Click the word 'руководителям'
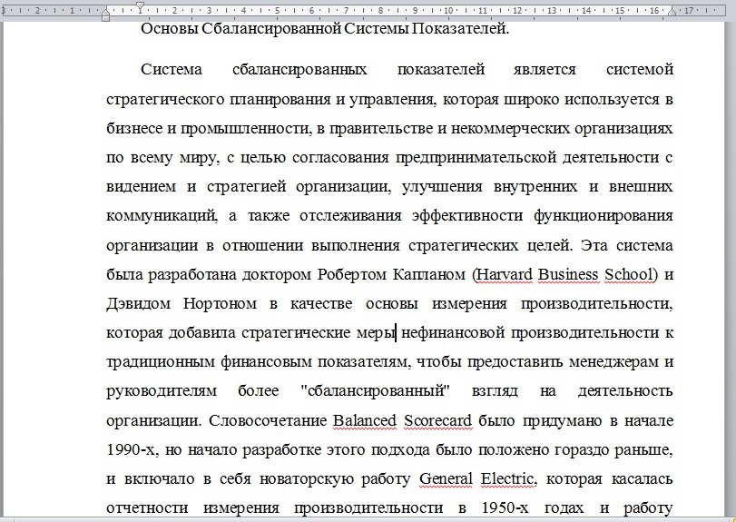736x522 pixels. 162,391
